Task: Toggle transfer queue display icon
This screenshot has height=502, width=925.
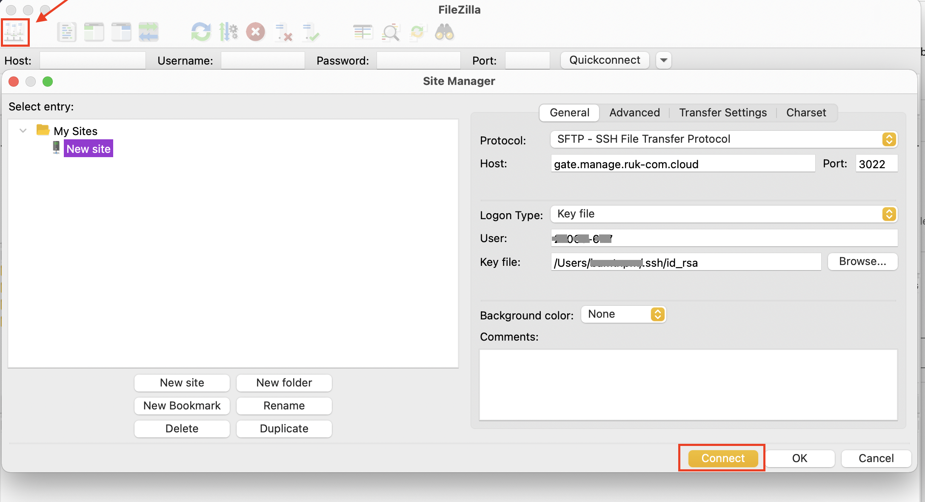Action: point(148,32)
